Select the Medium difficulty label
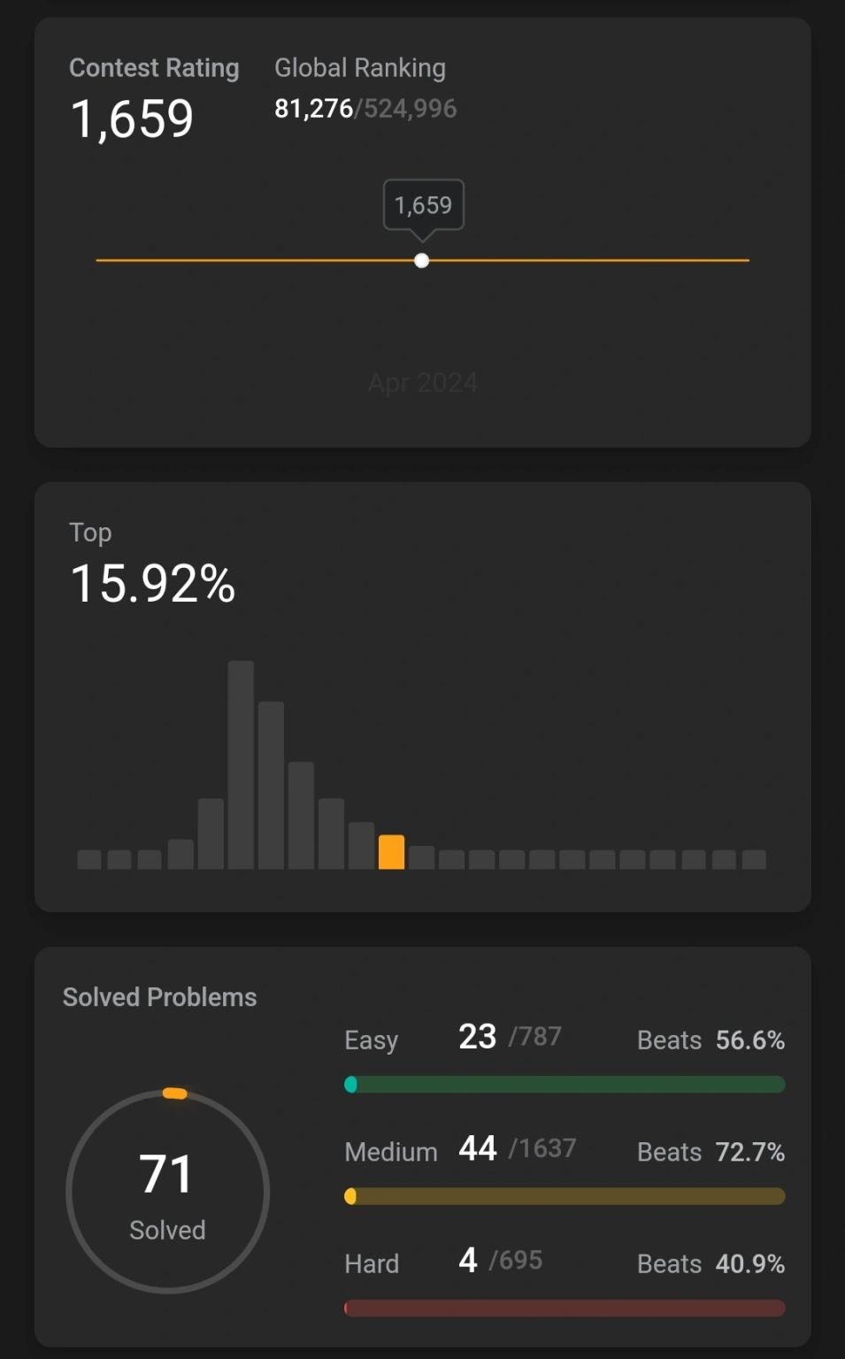 tap(391, 1152)
